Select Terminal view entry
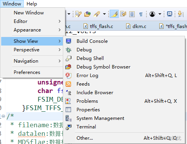The height and width of the screenshot is (144, 187). point(124,127)
